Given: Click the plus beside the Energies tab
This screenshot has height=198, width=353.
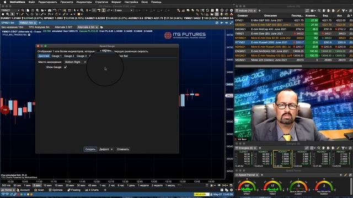Looking at the screenshot, I should pos(260,148).
